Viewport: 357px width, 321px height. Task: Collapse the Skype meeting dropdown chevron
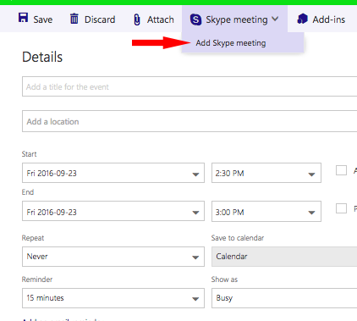(275, 19)
